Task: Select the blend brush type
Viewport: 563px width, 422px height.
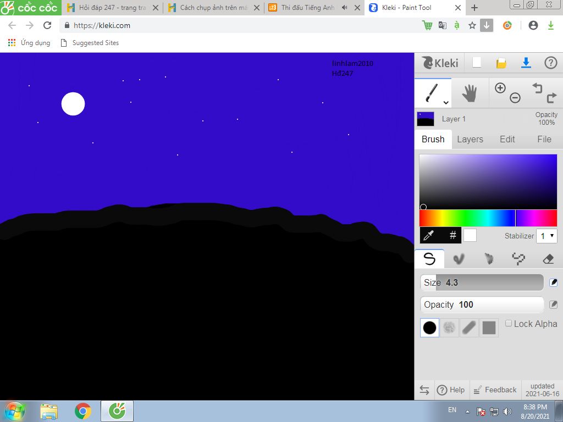Action: [x=459, y=259]
